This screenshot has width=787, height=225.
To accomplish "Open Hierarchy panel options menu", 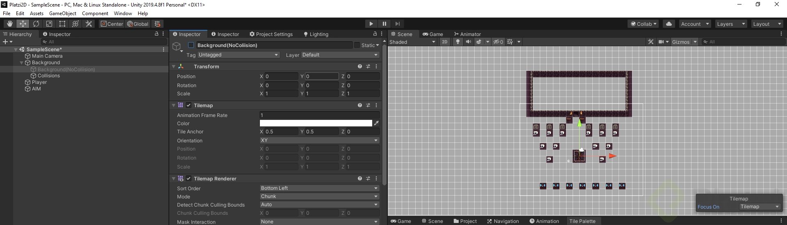I will pyautogui.click(x=163, y=34).
